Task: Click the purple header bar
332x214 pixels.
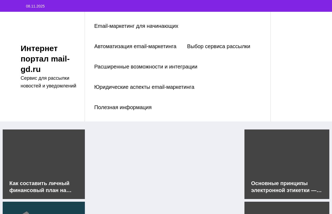Action: 166,6
